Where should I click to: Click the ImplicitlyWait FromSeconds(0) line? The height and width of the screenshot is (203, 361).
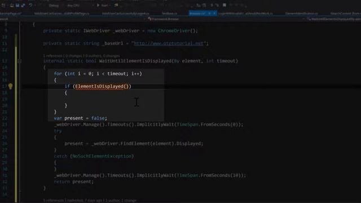149,124
